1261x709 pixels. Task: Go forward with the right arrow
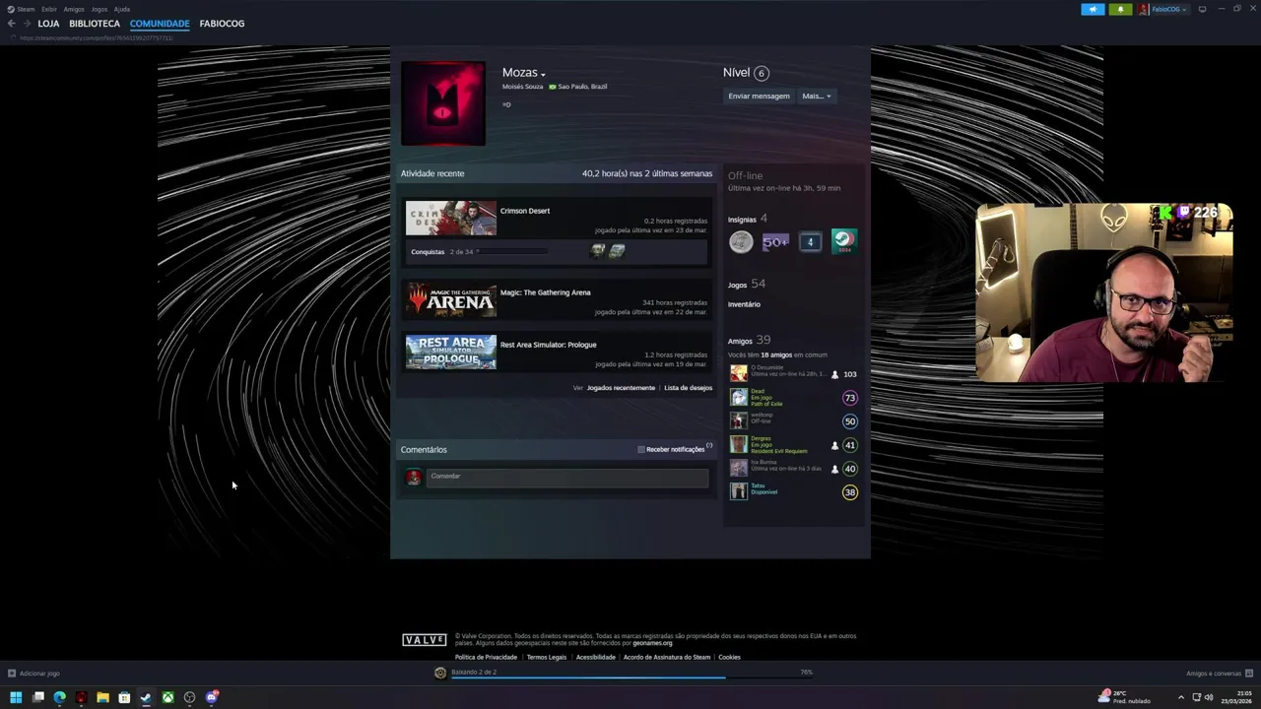[27, 24]
